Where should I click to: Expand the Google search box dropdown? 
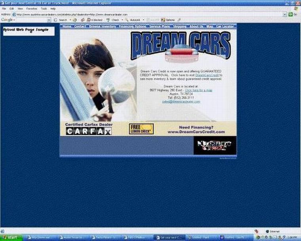click(x=49, y=19)
